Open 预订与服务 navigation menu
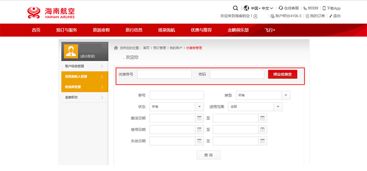The image size is (367, 171). pyautogui.click(x=66, y=30)
